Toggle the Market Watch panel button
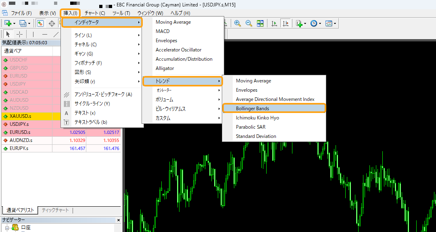The width and height of the screenshot is (436, 232). 41,24
